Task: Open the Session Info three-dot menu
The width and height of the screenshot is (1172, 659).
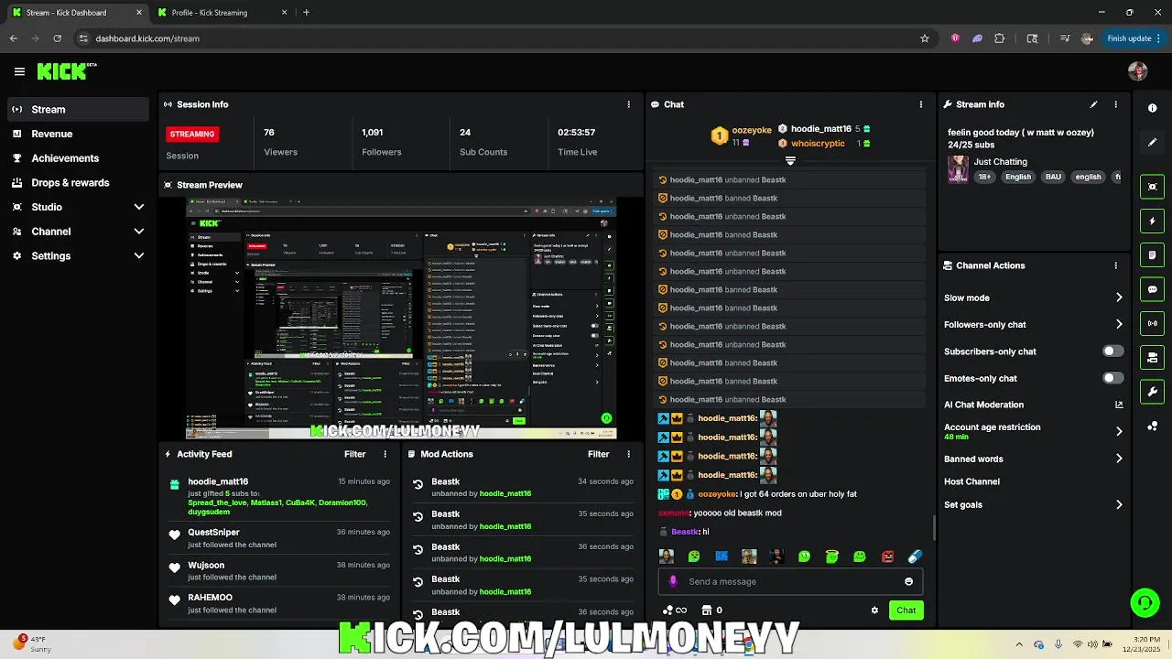Action: point(628,104)
